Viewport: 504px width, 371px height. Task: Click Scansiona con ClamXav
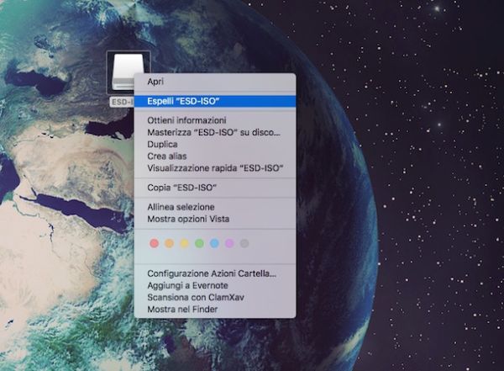click(195, 298)
